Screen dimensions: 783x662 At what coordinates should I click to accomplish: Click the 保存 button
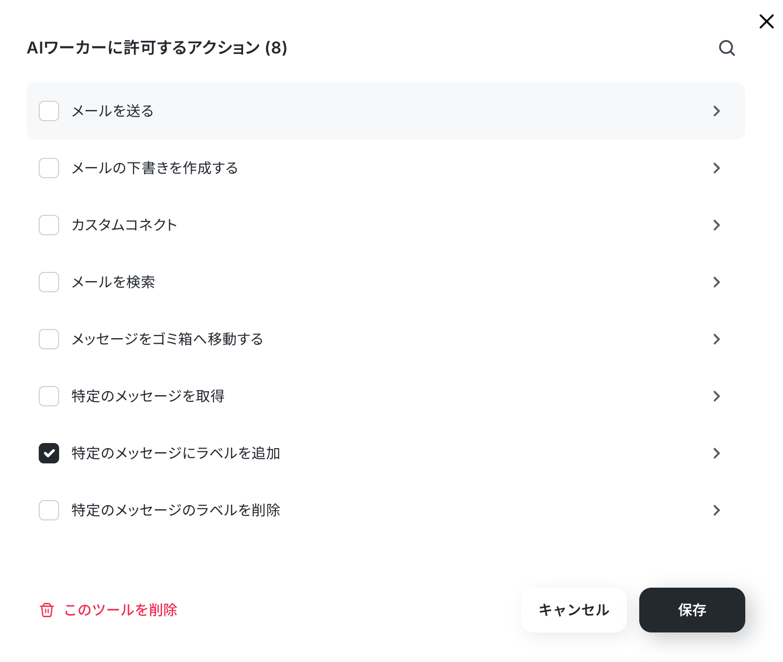(x=692, y=610)
